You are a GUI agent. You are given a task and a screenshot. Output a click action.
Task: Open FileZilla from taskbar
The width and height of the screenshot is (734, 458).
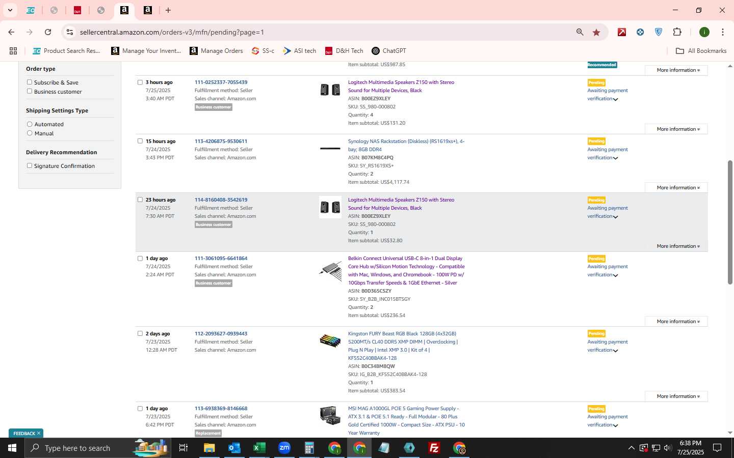[x=434, y=448]
